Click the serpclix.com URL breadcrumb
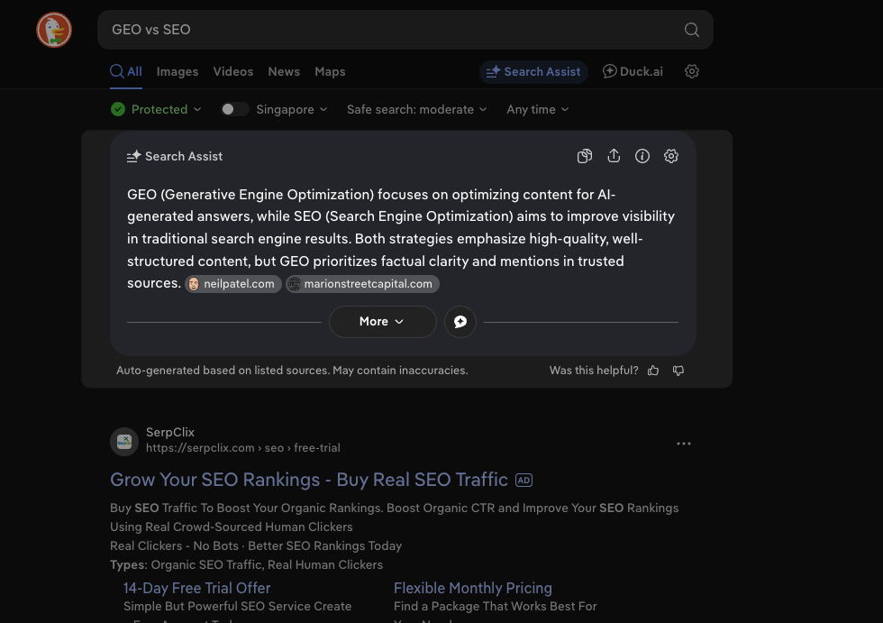The height and width of the screenshot is (623, 883). [x=242, y=448]
